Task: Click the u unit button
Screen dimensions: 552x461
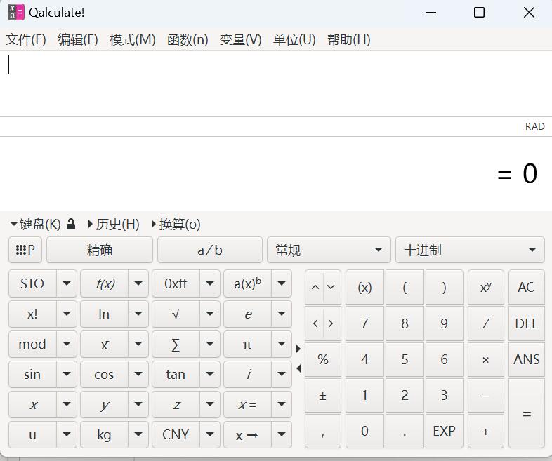Action: pos(32,434)
